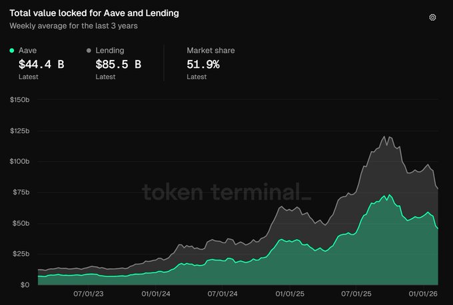The width and height of the screenshot is (453, 305).
Task: Click the $85.5 B Lending latest value
Action: [x=119, y=65]
